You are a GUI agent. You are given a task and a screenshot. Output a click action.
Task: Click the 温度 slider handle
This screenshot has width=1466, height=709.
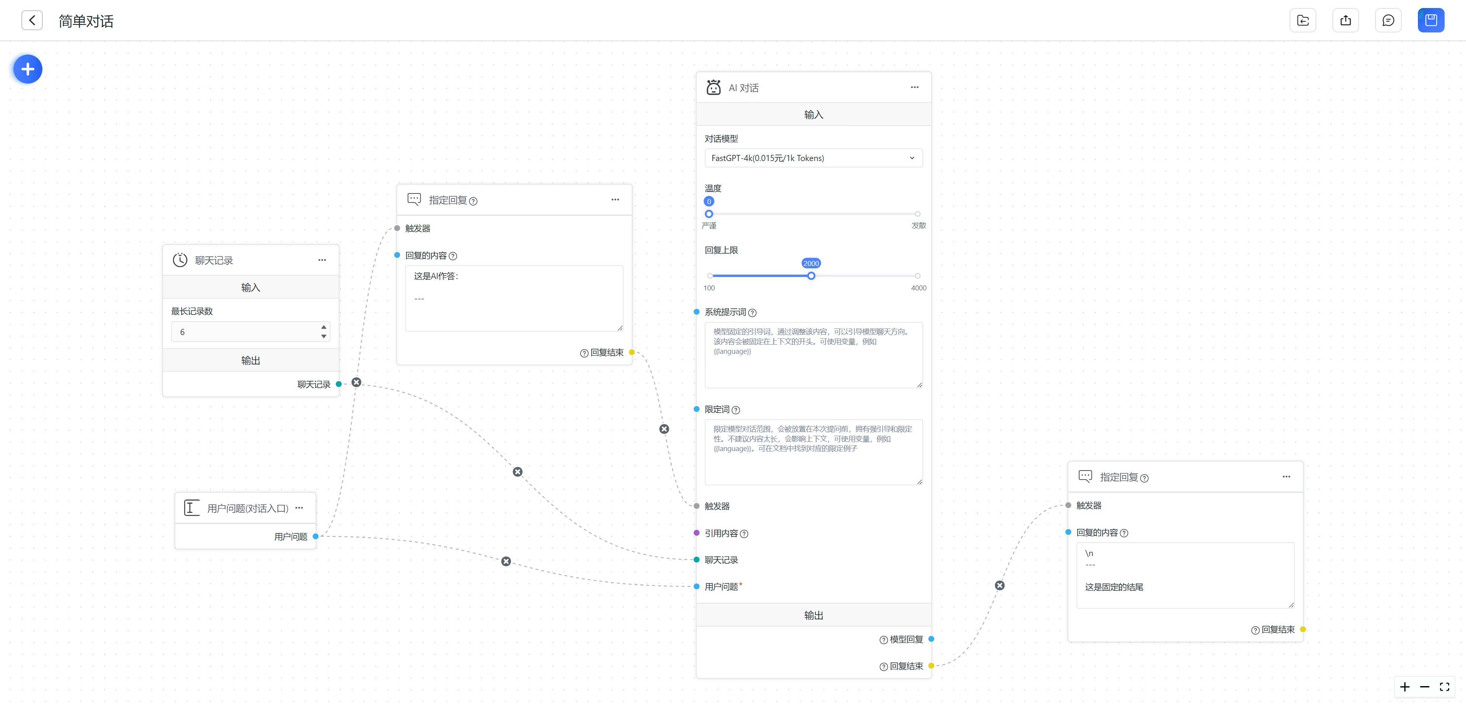(709, 214)
